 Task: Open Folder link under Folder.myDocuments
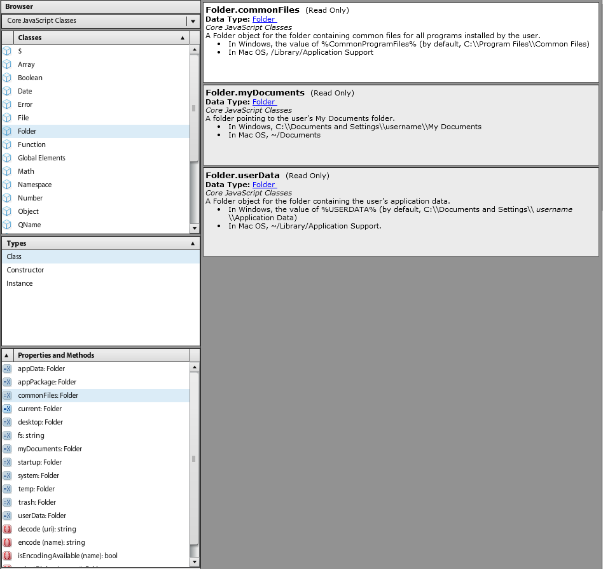[x=264, y=102]
